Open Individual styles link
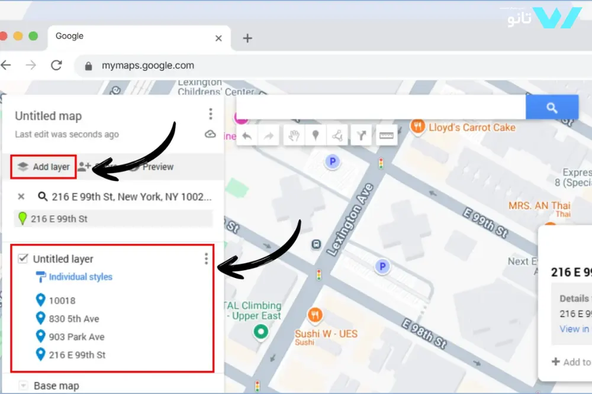Viewport: 592px width, 394px height. 80,277
